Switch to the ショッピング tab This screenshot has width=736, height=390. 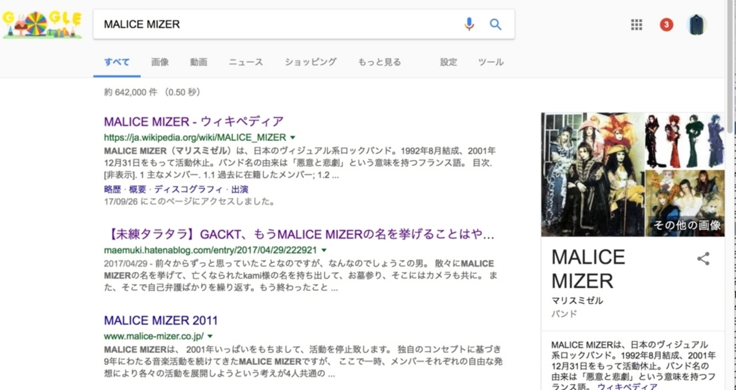(310, 62)
